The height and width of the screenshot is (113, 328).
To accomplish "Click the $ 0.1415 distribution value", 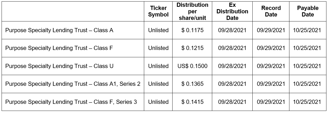I will [x=192, y=102].
